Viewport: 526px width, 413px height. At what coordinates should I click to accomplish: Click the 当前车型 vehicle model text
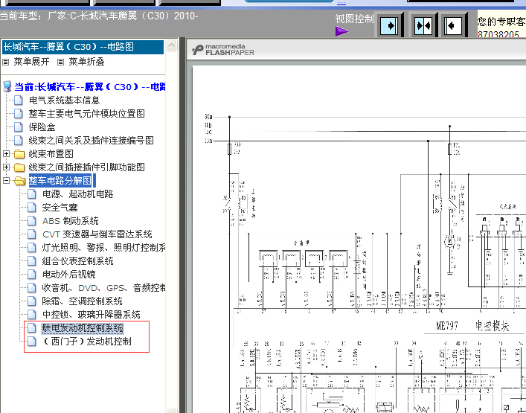point(99,16)
